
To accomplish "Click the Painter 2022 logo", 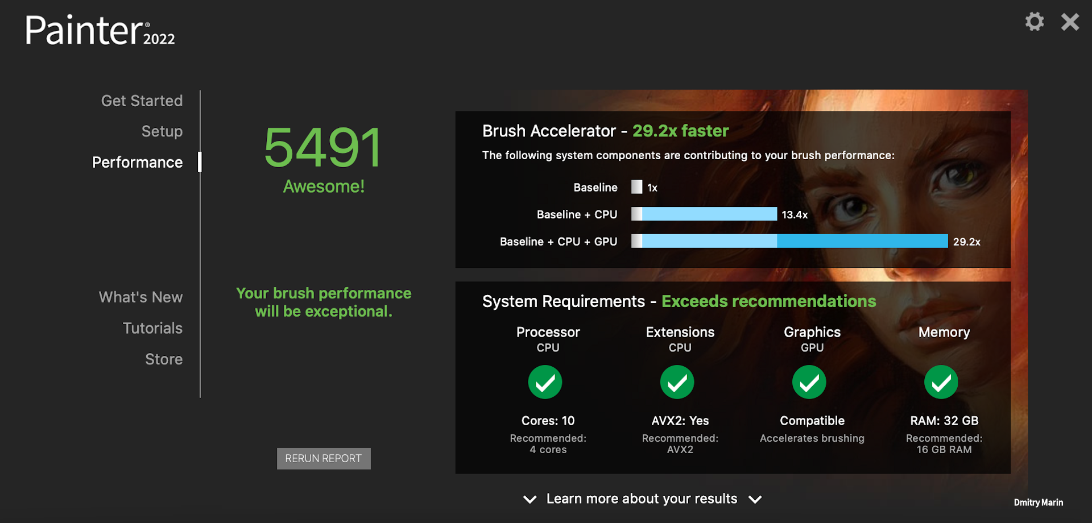I will point(100,31).
